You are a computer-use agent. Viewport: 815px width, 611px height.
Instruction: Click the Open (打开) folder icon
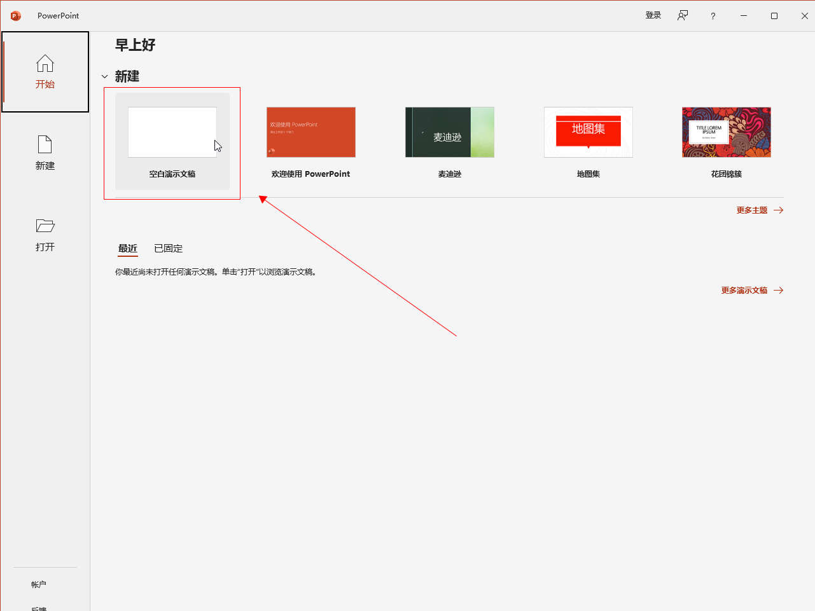(45, 226)
